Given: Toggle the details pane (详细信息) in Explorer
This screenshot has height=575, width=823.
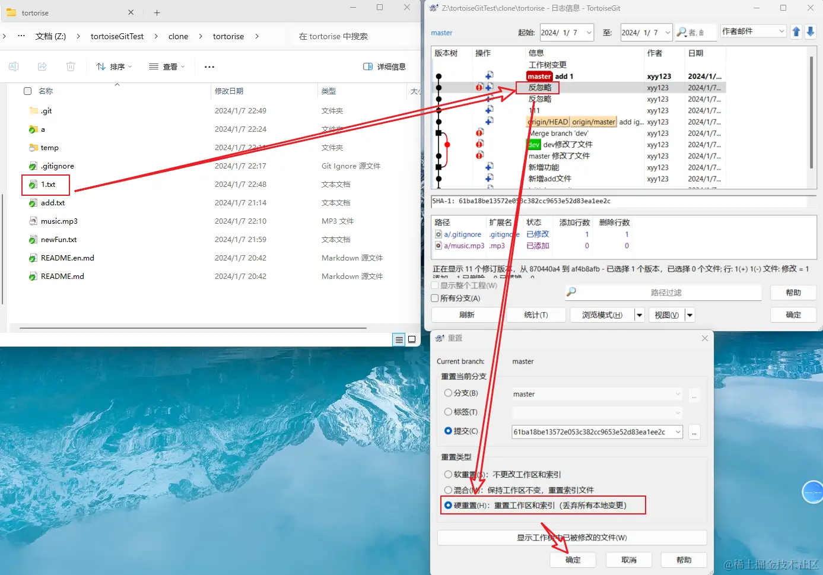Looking at the screenshot, I should coord(385,66).
